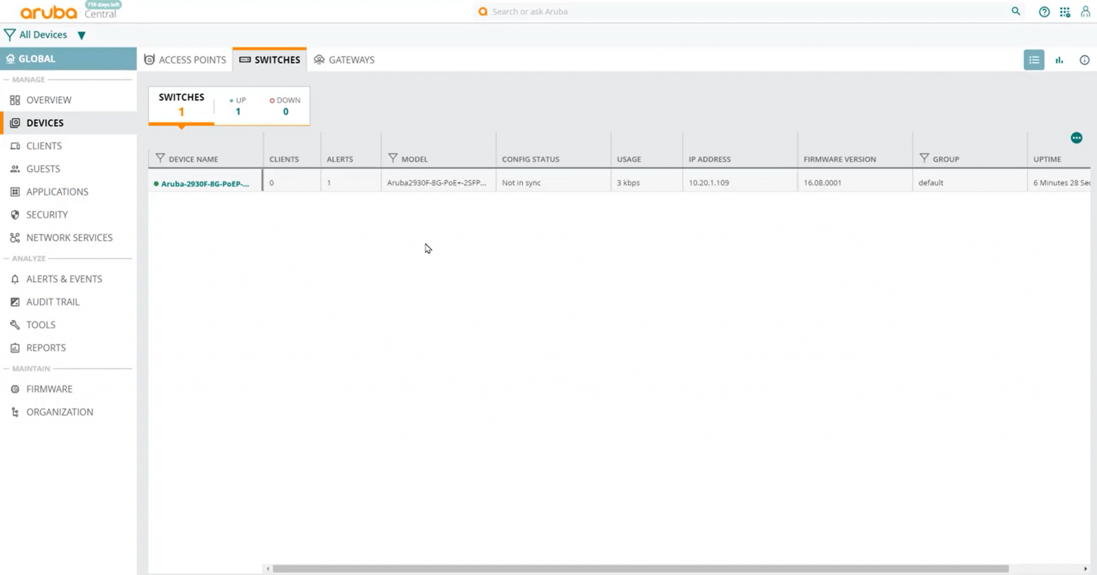Click the 3 kbps usage cell
This screenshot has height=575, width=1097.
pyautogui.click(x=647, y=182)
